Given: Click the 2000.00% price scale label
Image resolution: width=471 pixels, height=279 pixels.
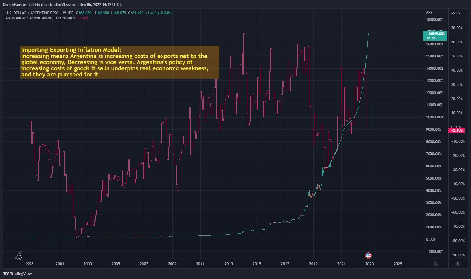Looking at the screenshot, I should point(434,215).
